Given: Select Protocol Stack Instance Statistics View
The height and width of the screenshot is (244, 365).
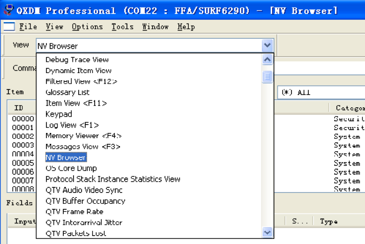Looking at the screenshot, I should [113, 179].
